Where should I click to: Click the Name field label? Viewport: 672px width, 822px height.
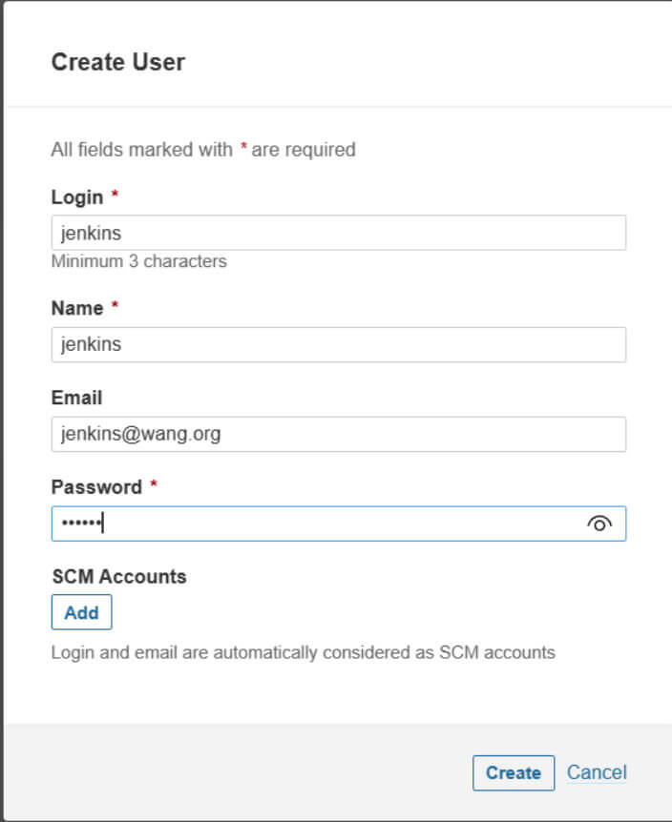[77, 308]
